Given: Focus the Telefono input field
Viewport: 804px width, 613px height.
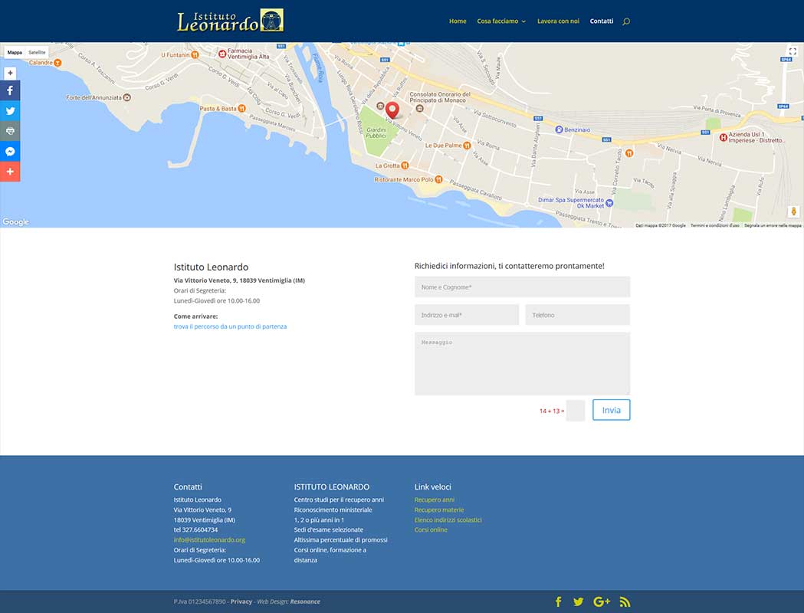Looking at the screenshot, I should (577, 315).
